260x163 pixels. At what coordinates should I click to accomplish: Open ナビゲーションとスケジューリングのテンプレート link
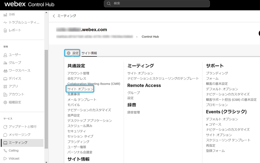click(x=163, y=79)
